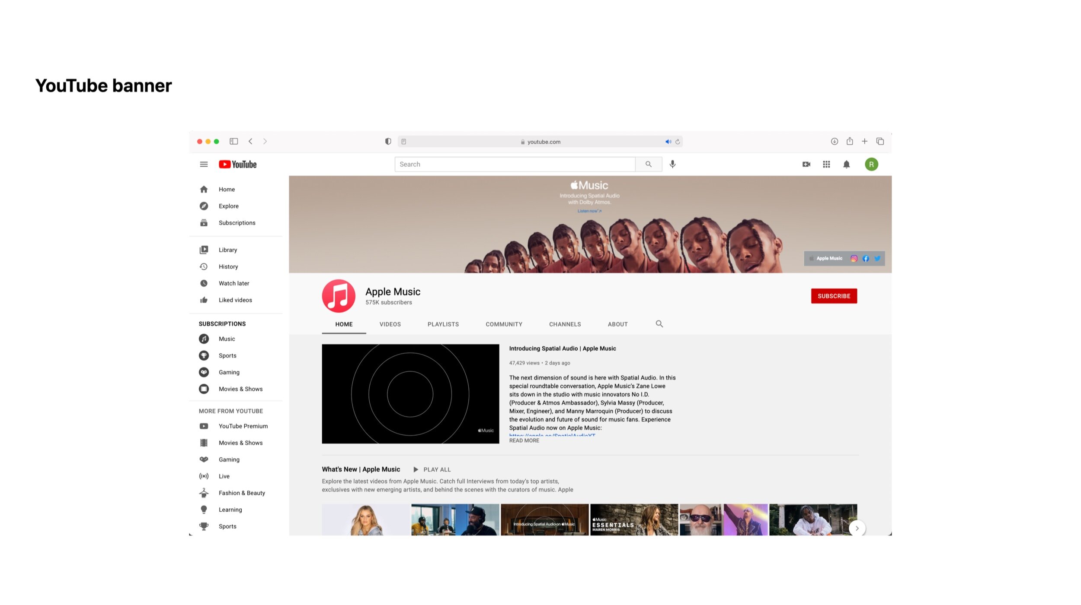Open the notifications bell
Image resolution: width=1081 pixels, height=605 pixels.
[x=846, y=164]
